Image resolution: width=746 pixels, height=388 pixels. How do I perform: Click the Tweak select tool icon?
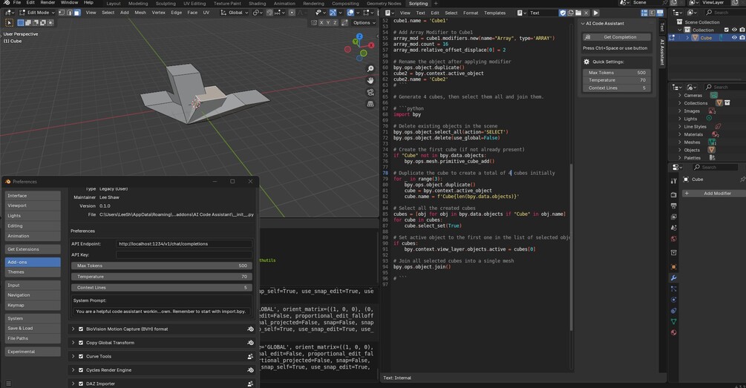pos(9,22)
